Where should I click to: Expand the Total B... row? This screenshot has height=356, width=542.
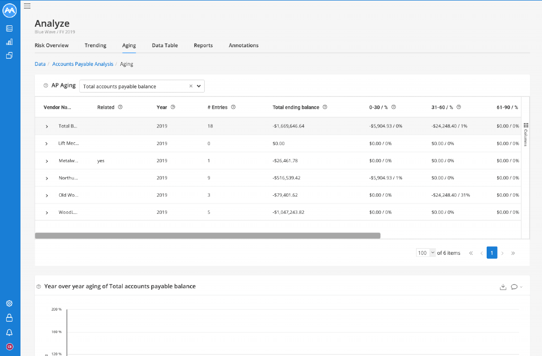pos(47,126)
